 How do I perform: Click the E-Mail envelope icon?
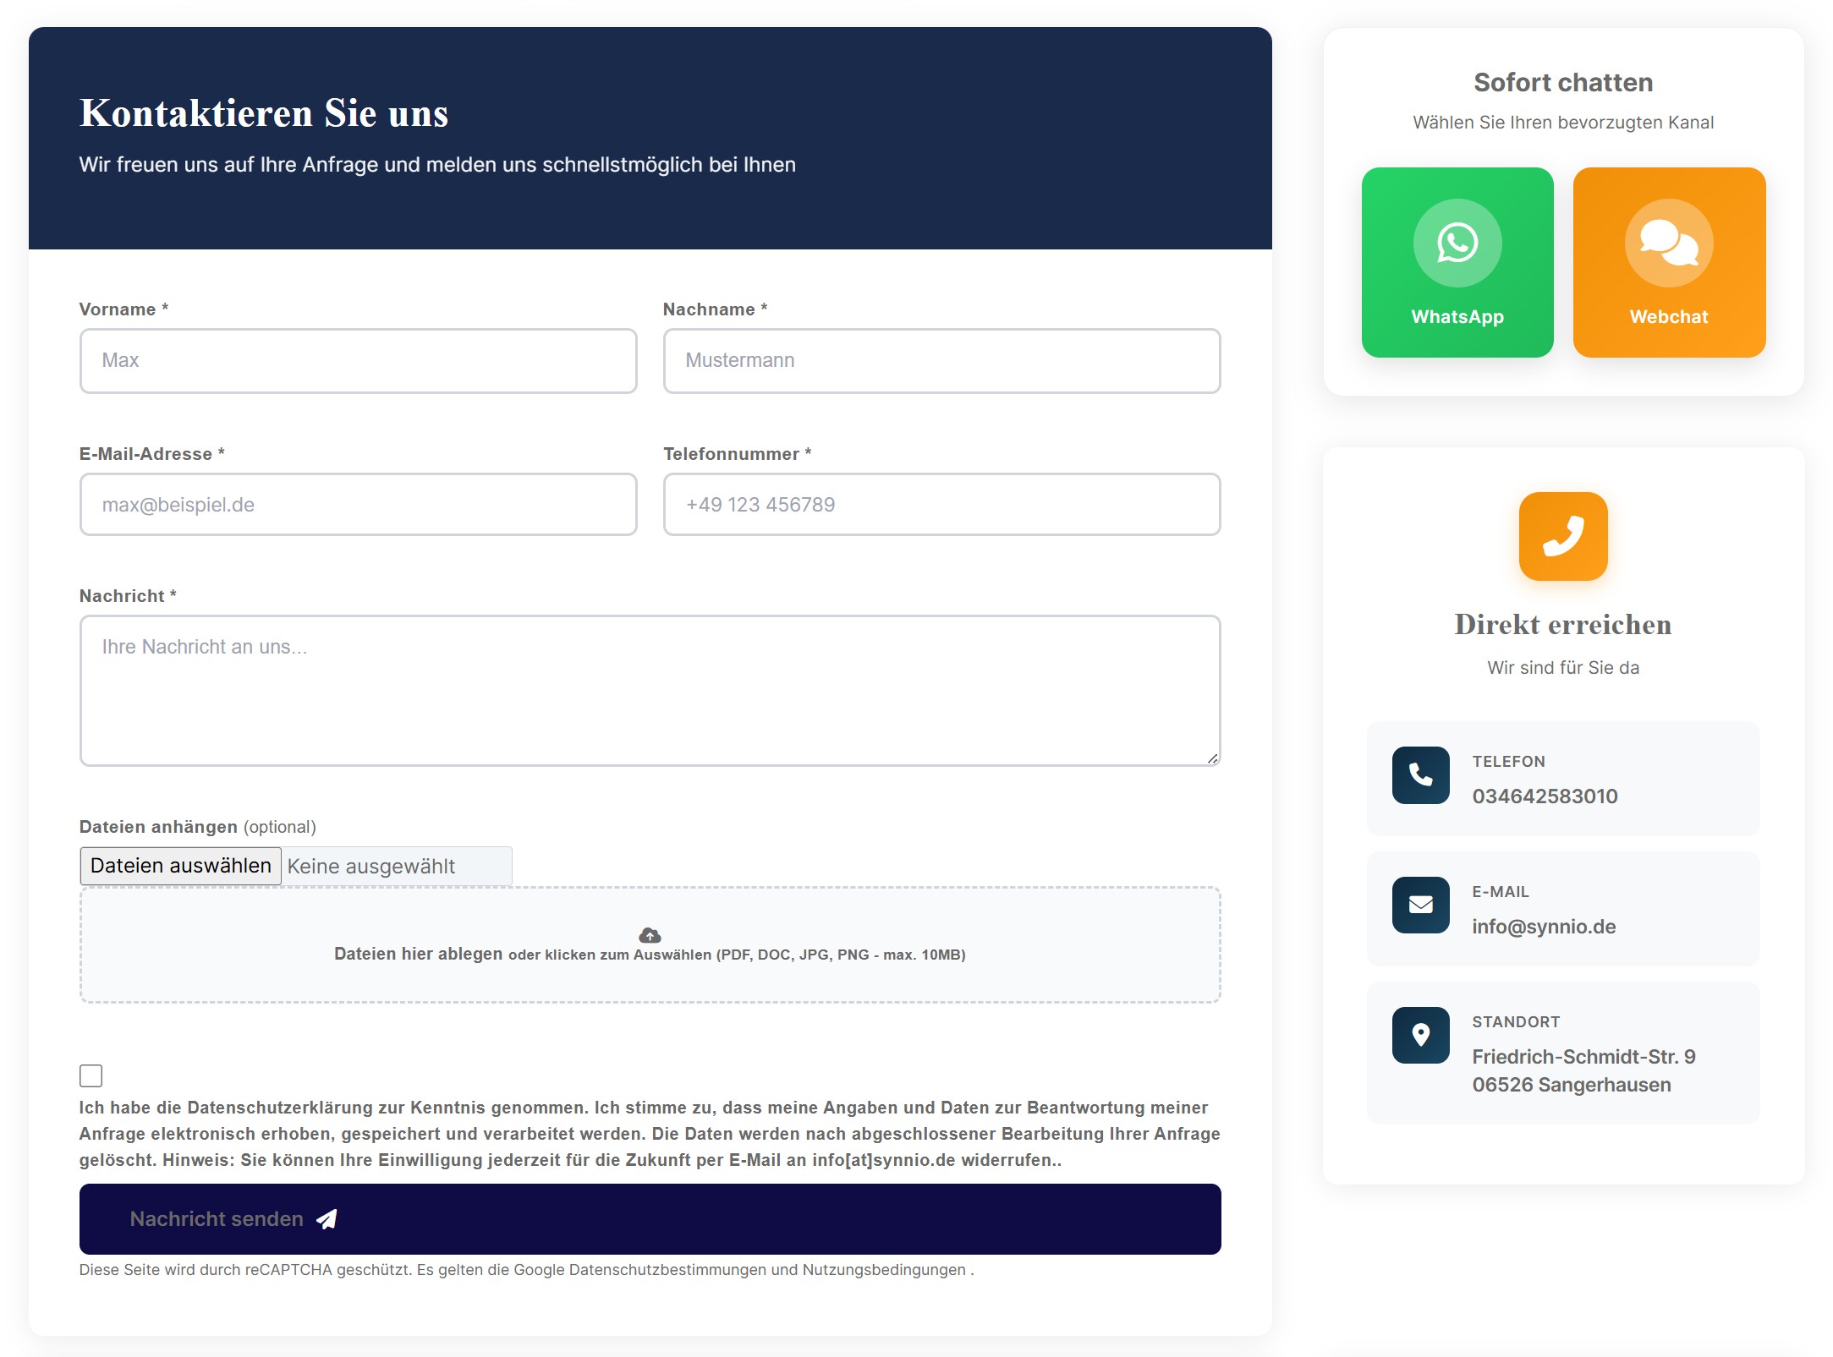coord(1420,905)
